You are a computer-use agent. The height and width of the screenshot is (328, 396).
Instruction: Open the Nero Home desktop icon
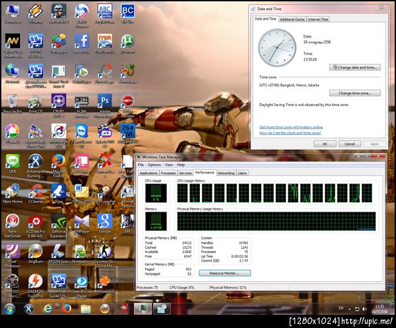(13, 194)
